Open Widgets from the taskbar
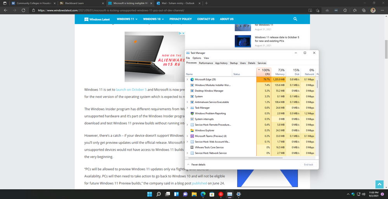 176,194
